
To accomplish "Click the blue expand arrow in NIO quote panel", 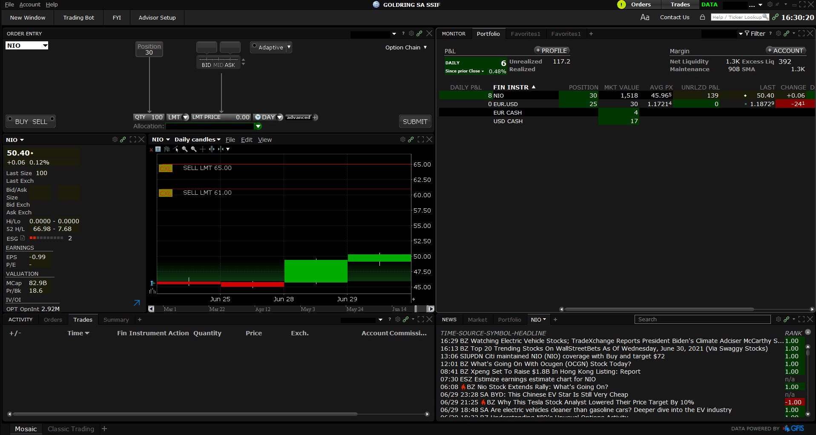I will click(137, 303).
